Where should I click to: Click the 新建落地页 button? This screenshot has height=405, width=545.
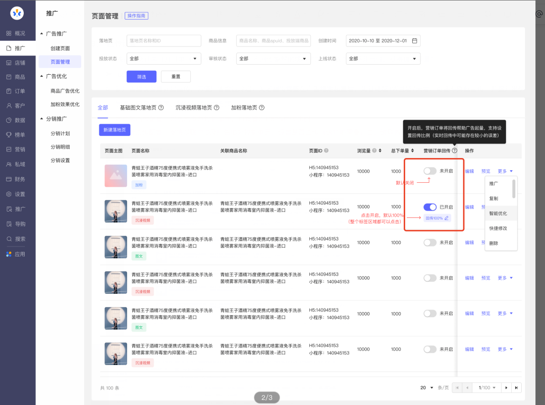click(x=115, y=130)
